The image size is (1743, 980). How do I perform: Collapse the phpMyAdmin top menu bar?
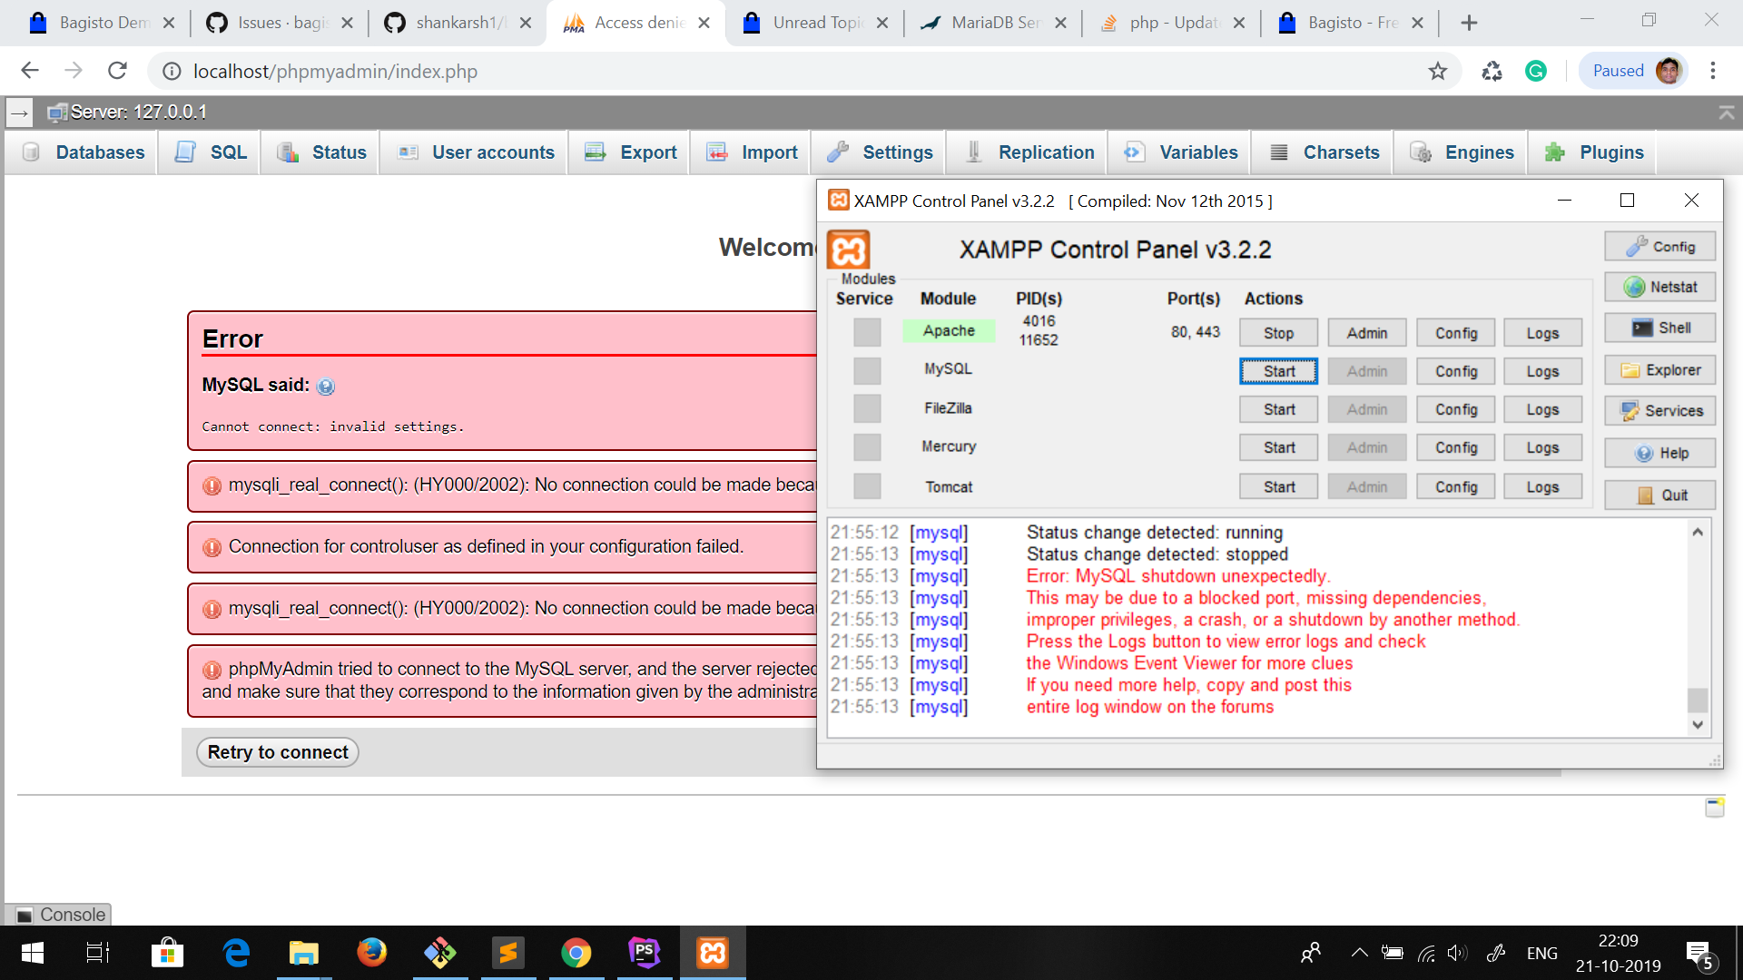tap(1726, 113)
